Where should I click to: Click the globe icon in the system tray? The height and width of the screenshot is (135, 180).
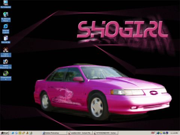pos(158,133)
